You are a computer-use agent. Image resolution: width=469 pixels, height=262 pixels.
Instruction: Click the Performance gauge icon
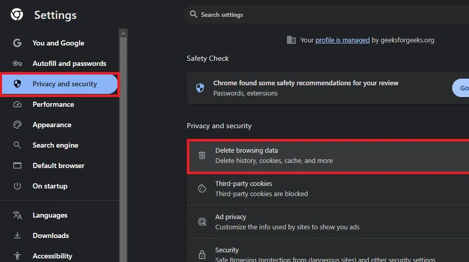pyautogui.click(x=17, y=104)
